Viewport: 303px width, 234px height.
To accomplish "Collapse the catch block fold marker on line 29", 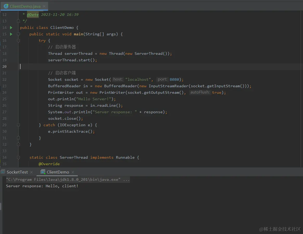I will (18, 125).
